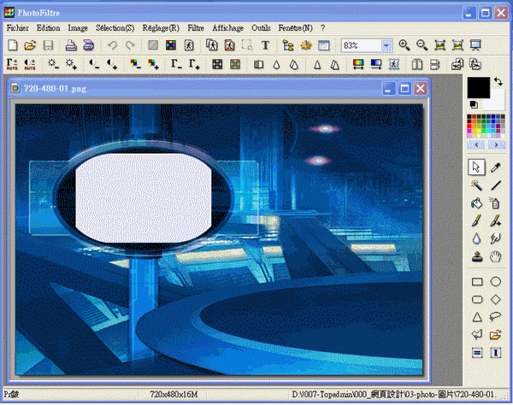Select the Ellipse selection shape
513x405 pixels.
[x=495, y=281]
